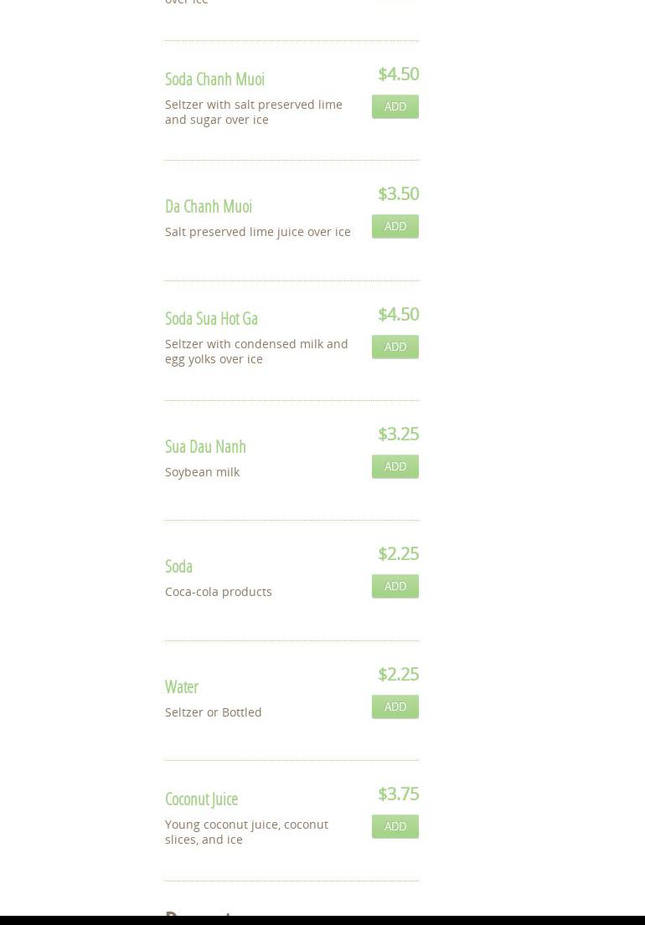The image size is (645, 925).
Task: Click the $3.50 price of Da Chanh Muoi
Action: tap(398, 193)
